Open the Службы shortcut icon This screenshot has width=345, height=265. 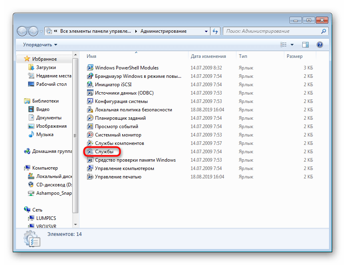click(90, 152)
